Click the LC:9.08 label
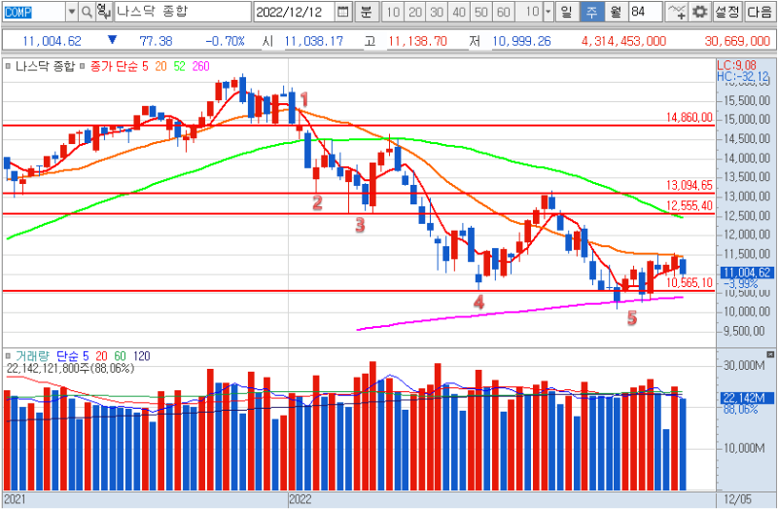Viewport: 778px width, 509px height. point(736,65)
